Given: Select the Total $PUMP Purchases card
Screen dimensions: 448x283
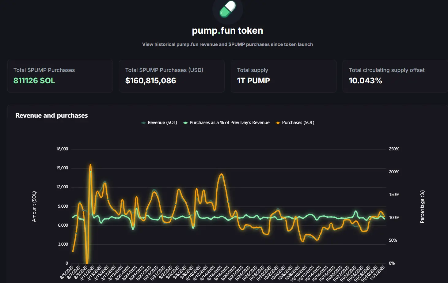Looking at the screenshot, I should (60, 76).
